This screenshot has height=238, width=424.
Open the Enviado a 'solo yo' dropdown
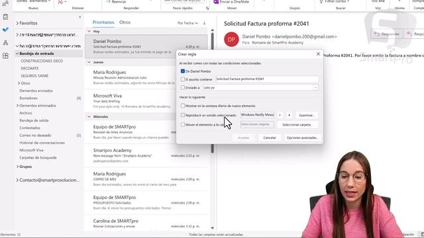tap(315, 88)
